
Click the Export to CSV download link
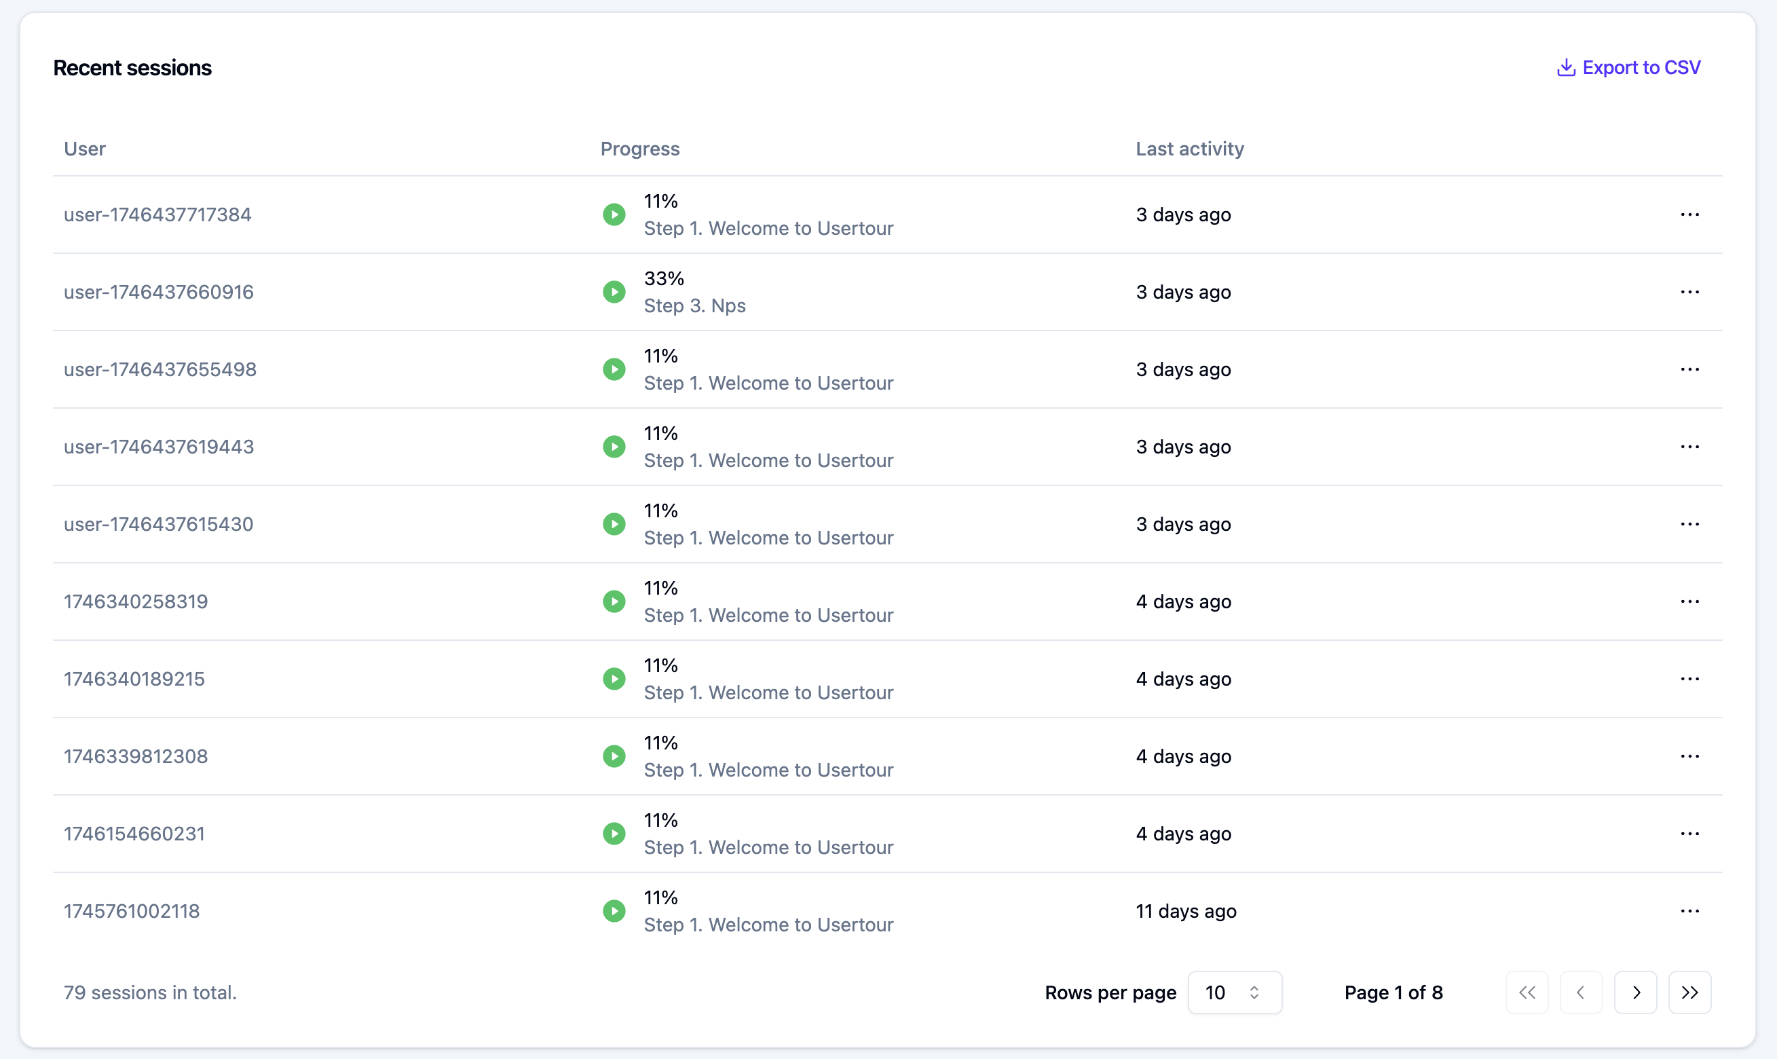pyautogui.click(x=1628, y=67)
